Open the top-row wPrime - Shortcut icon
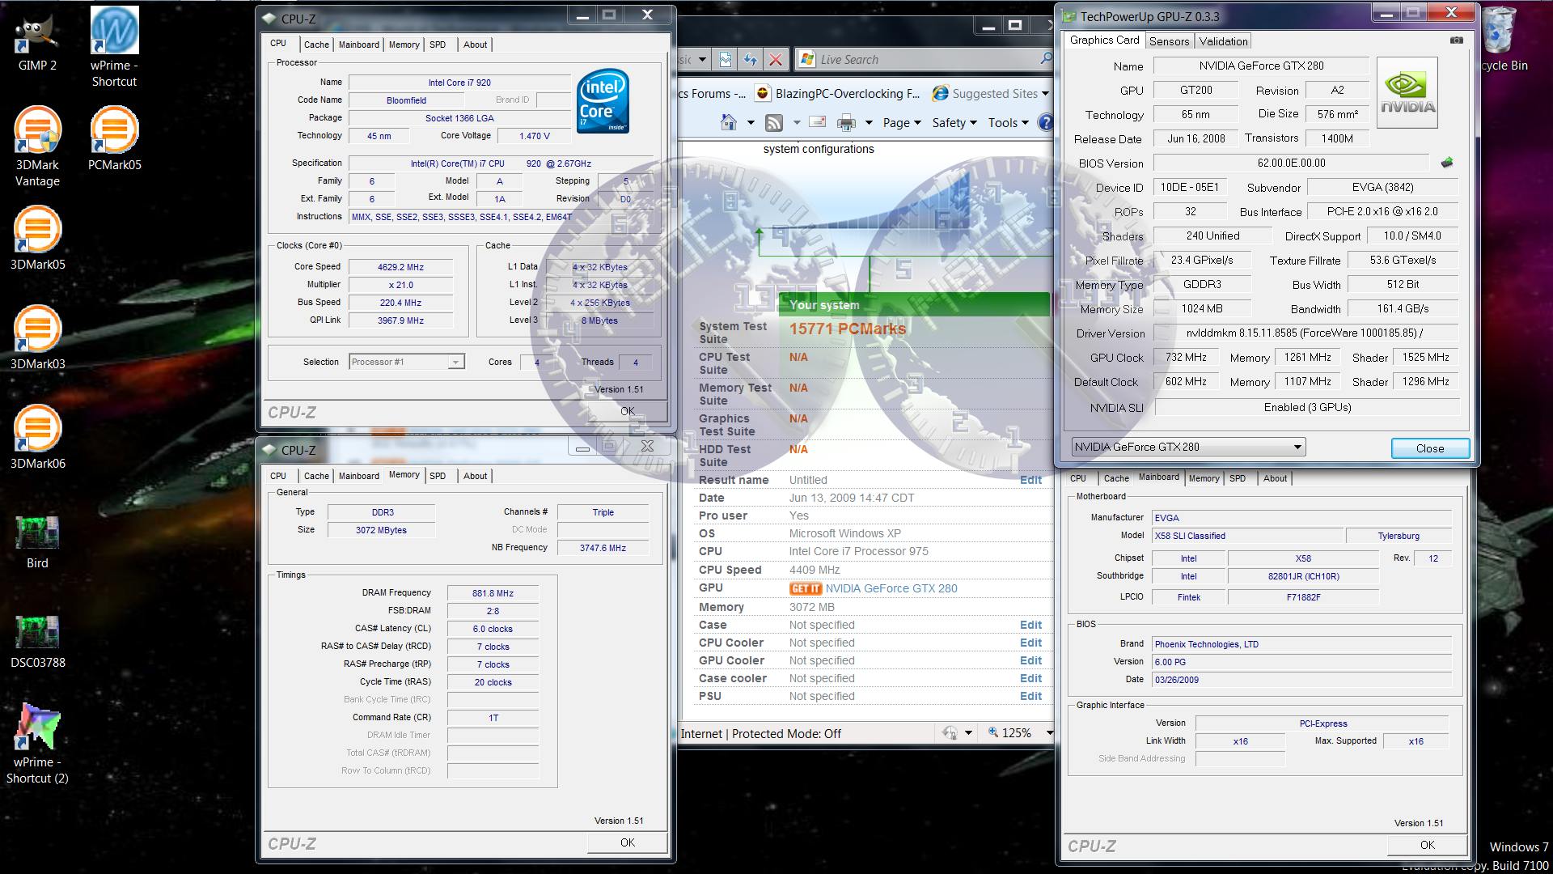1553x874 pixels. [114, 47]
